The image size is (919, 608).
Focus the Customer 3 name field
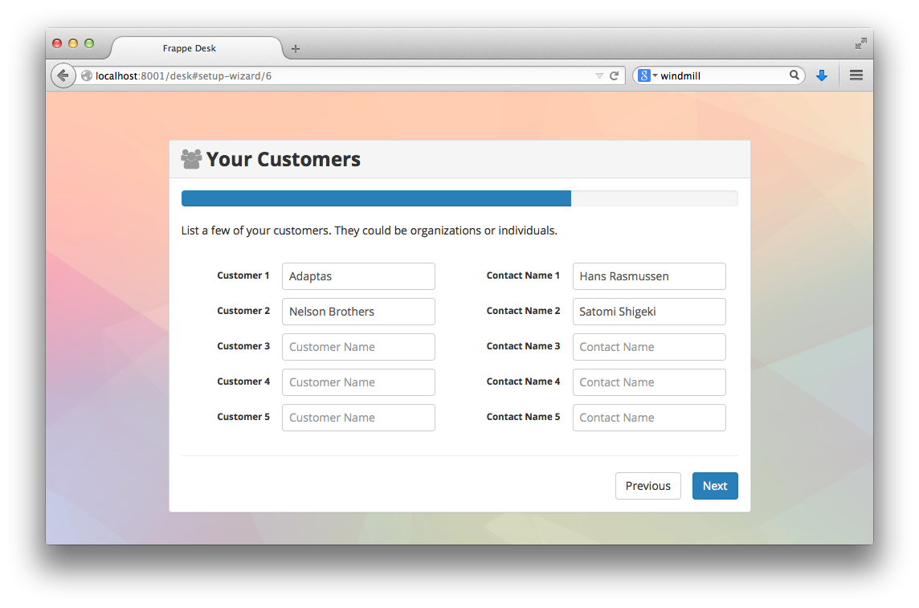358,347
